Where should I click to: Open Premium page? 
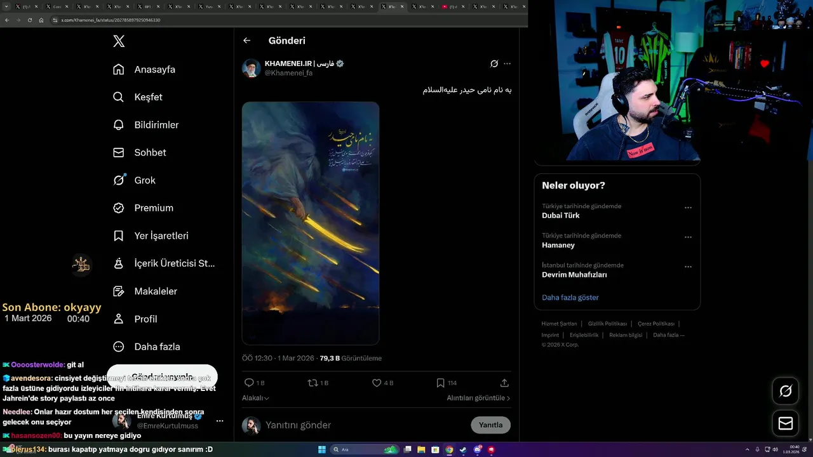tap(143, 208)
